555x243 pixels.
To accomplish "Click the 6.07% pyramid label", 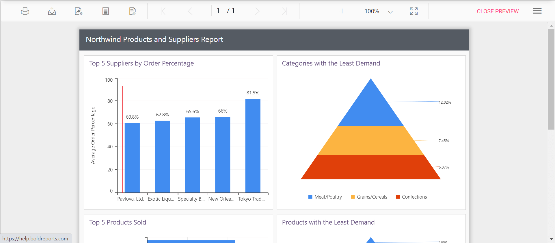I will point(444,167).
